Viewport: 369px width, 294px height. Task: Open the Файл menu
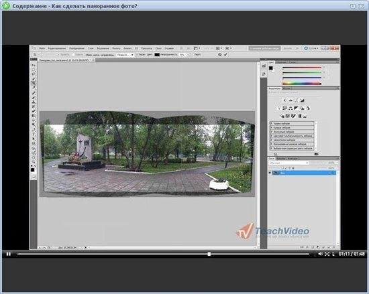(x=42, y=48)
